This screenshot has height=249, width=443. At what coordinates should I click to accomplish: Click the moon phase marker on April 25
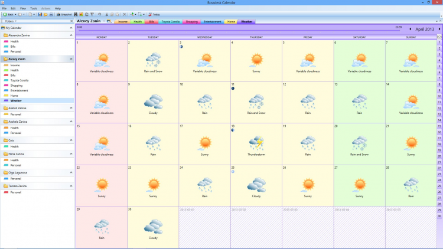(x=233, y=172)
